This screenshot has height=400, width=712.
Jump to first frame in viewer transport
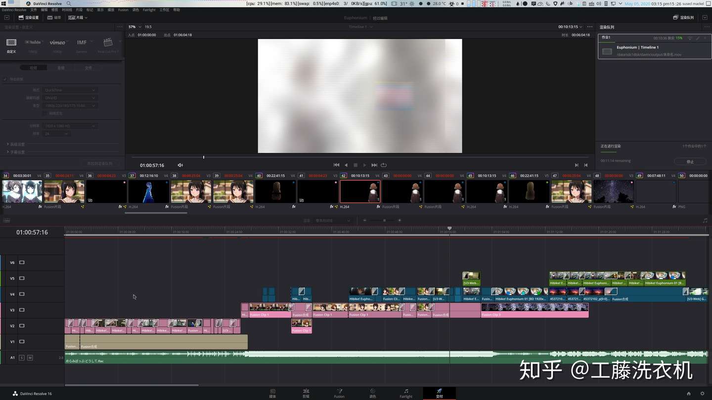click(x=336, y=165)
